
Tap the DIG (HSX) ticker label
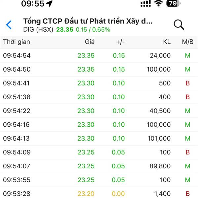[x=38, y=30]
